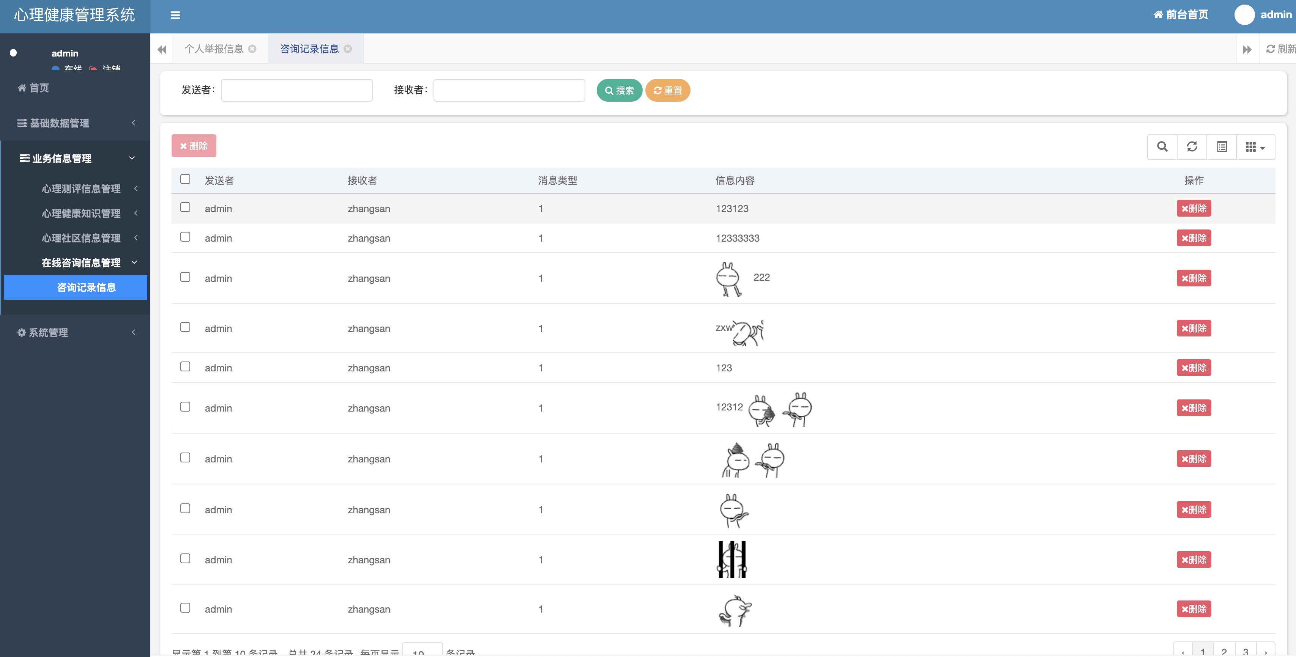This screenshot has height=657, width=1296.
Task: Toggle the hamburger sidebar menu icon
Action: click(x=175, y=15)
